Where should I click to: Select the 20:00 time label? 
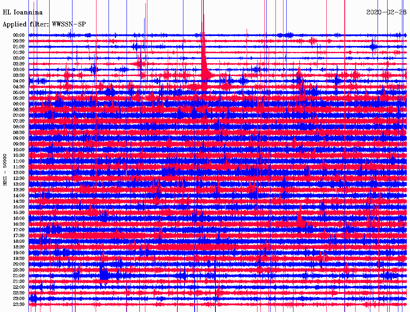tap(19, 264)
